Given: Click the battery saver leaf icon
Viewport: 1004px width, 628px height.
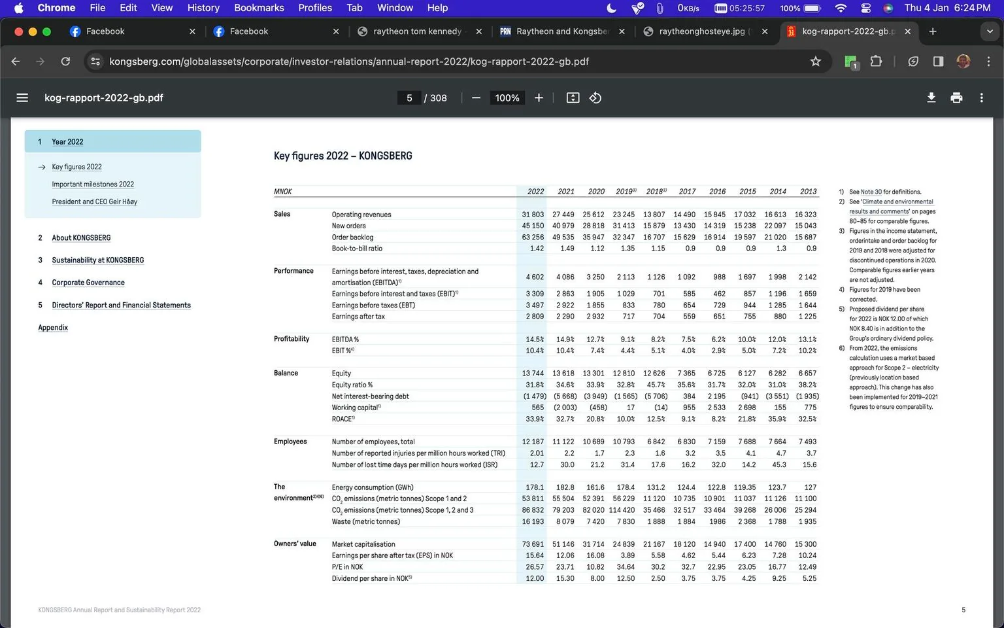Looking at the screenshot, I should 913,61.
